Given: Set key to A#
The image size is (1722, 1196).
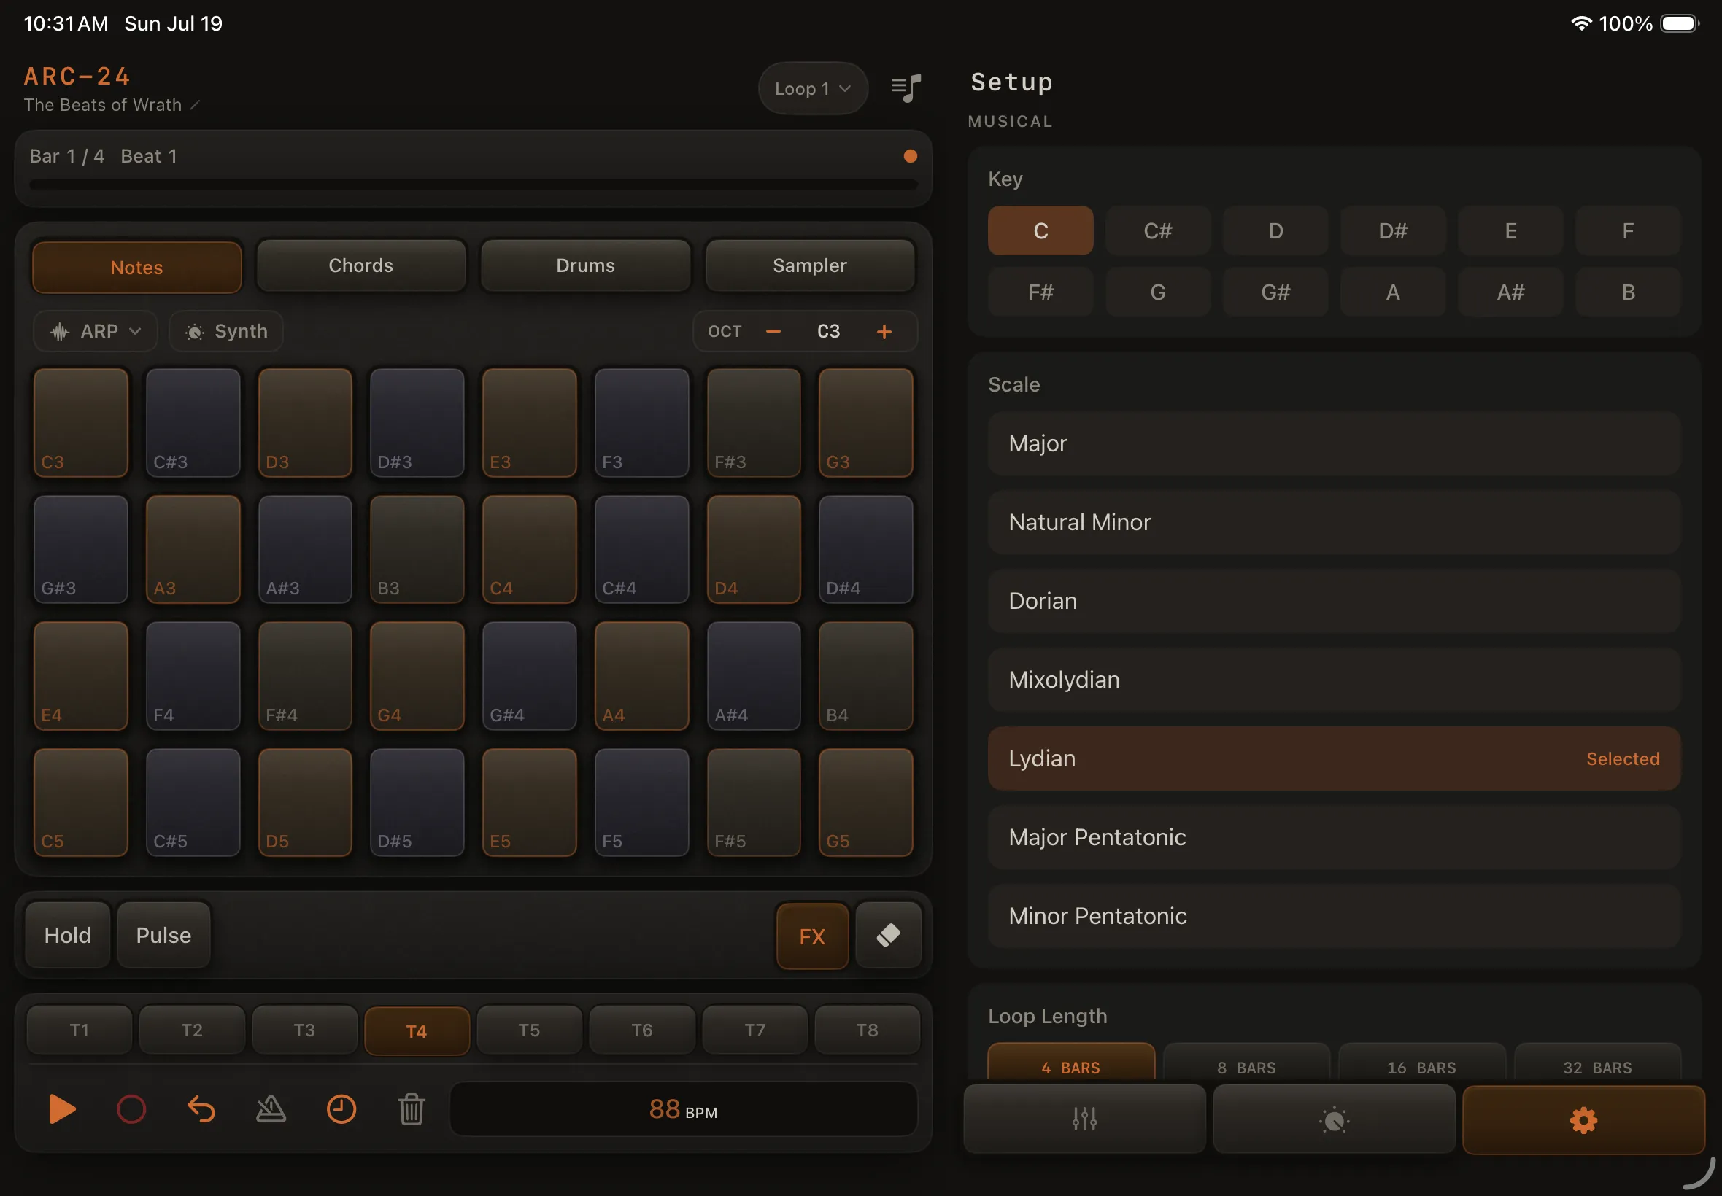Looking at the screenshot, I should click(x=1510, y=292).
